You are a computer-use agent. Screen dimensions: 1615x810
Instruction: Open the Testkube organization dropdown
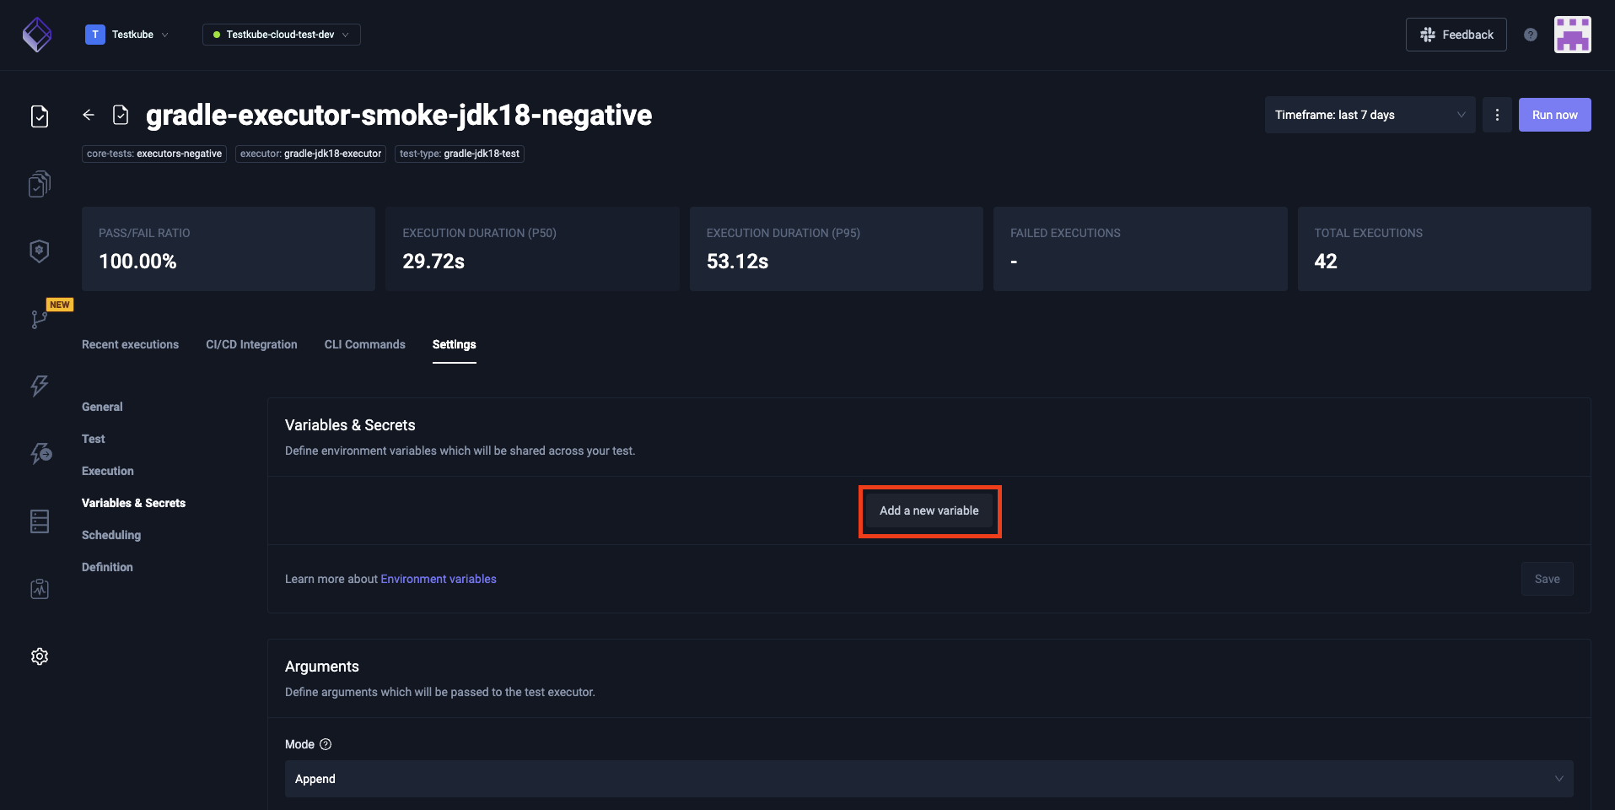click(x=127, y=35)
